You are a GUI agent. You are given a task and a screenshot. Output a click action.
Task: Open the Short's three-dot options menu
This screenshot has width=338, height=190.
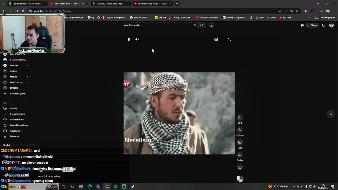223,39
